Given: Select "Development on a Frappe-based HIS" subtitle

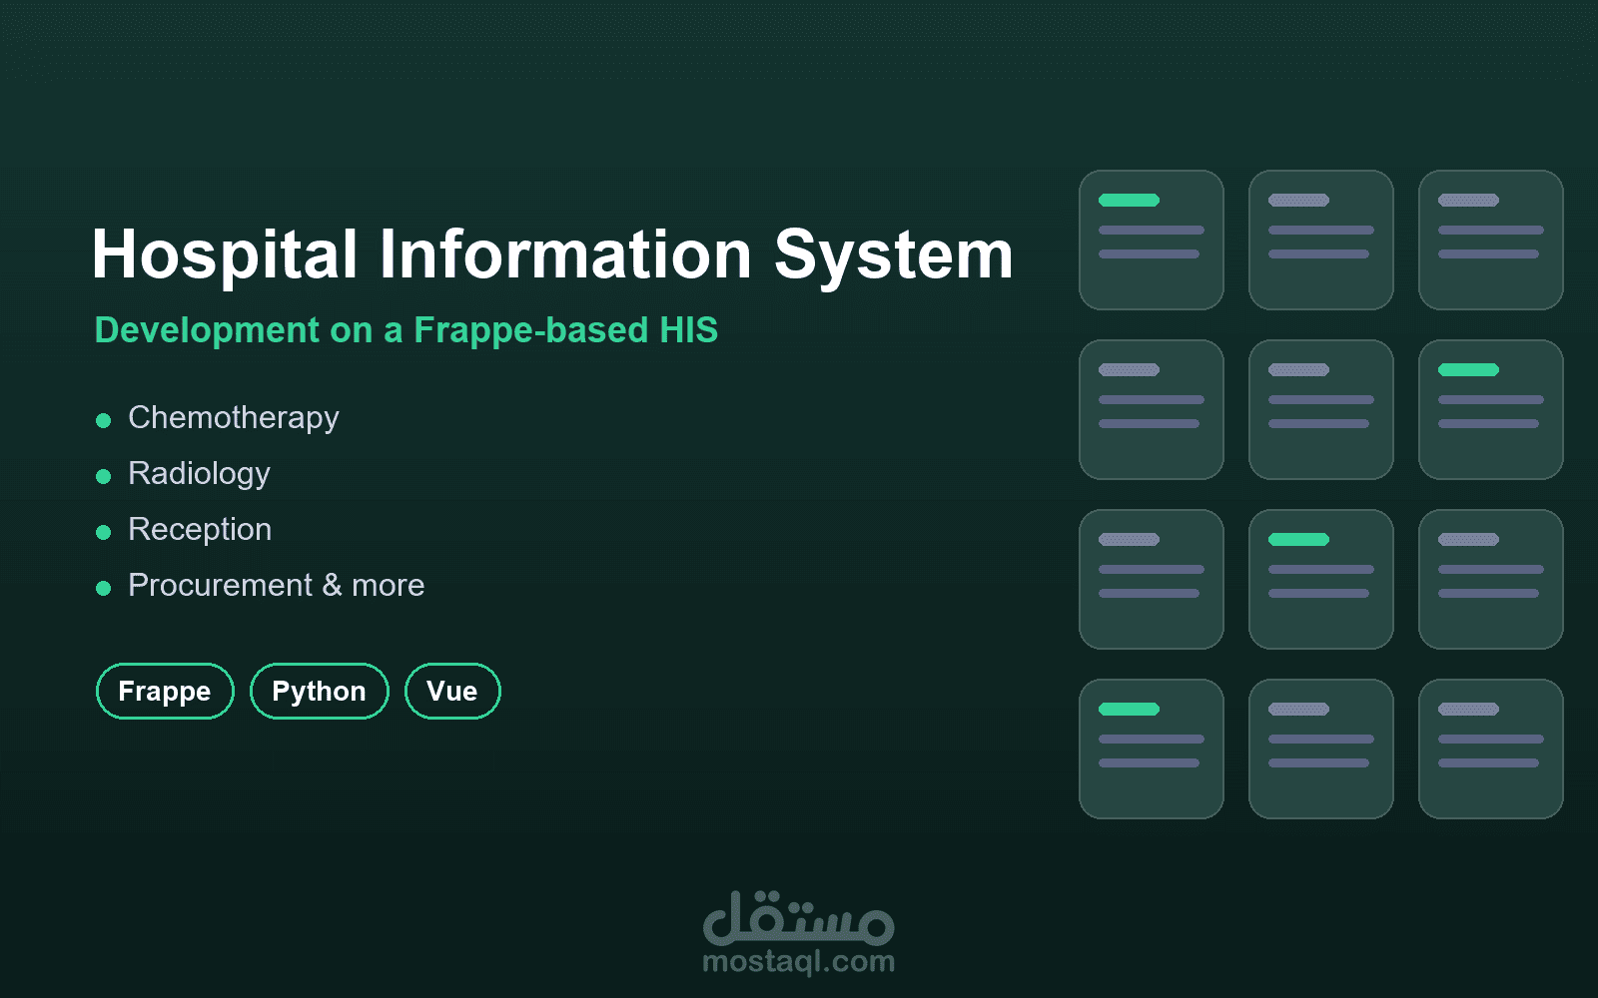Looking at the screenshot, I should pos(406,330).
